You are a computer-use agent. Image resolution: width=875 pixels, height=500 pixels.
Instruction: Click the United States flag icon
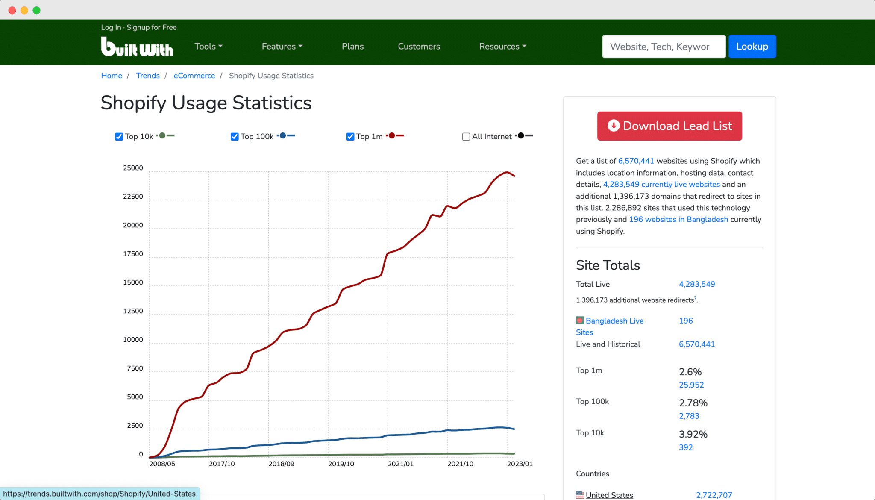tap(579, 494)
